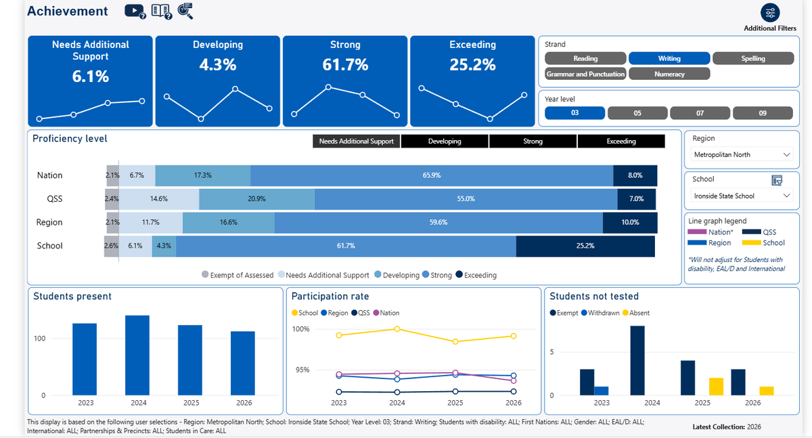Click the Exempt of Assessed legend marker
This screenshot has height=438, width=812.
coord(205,275)
